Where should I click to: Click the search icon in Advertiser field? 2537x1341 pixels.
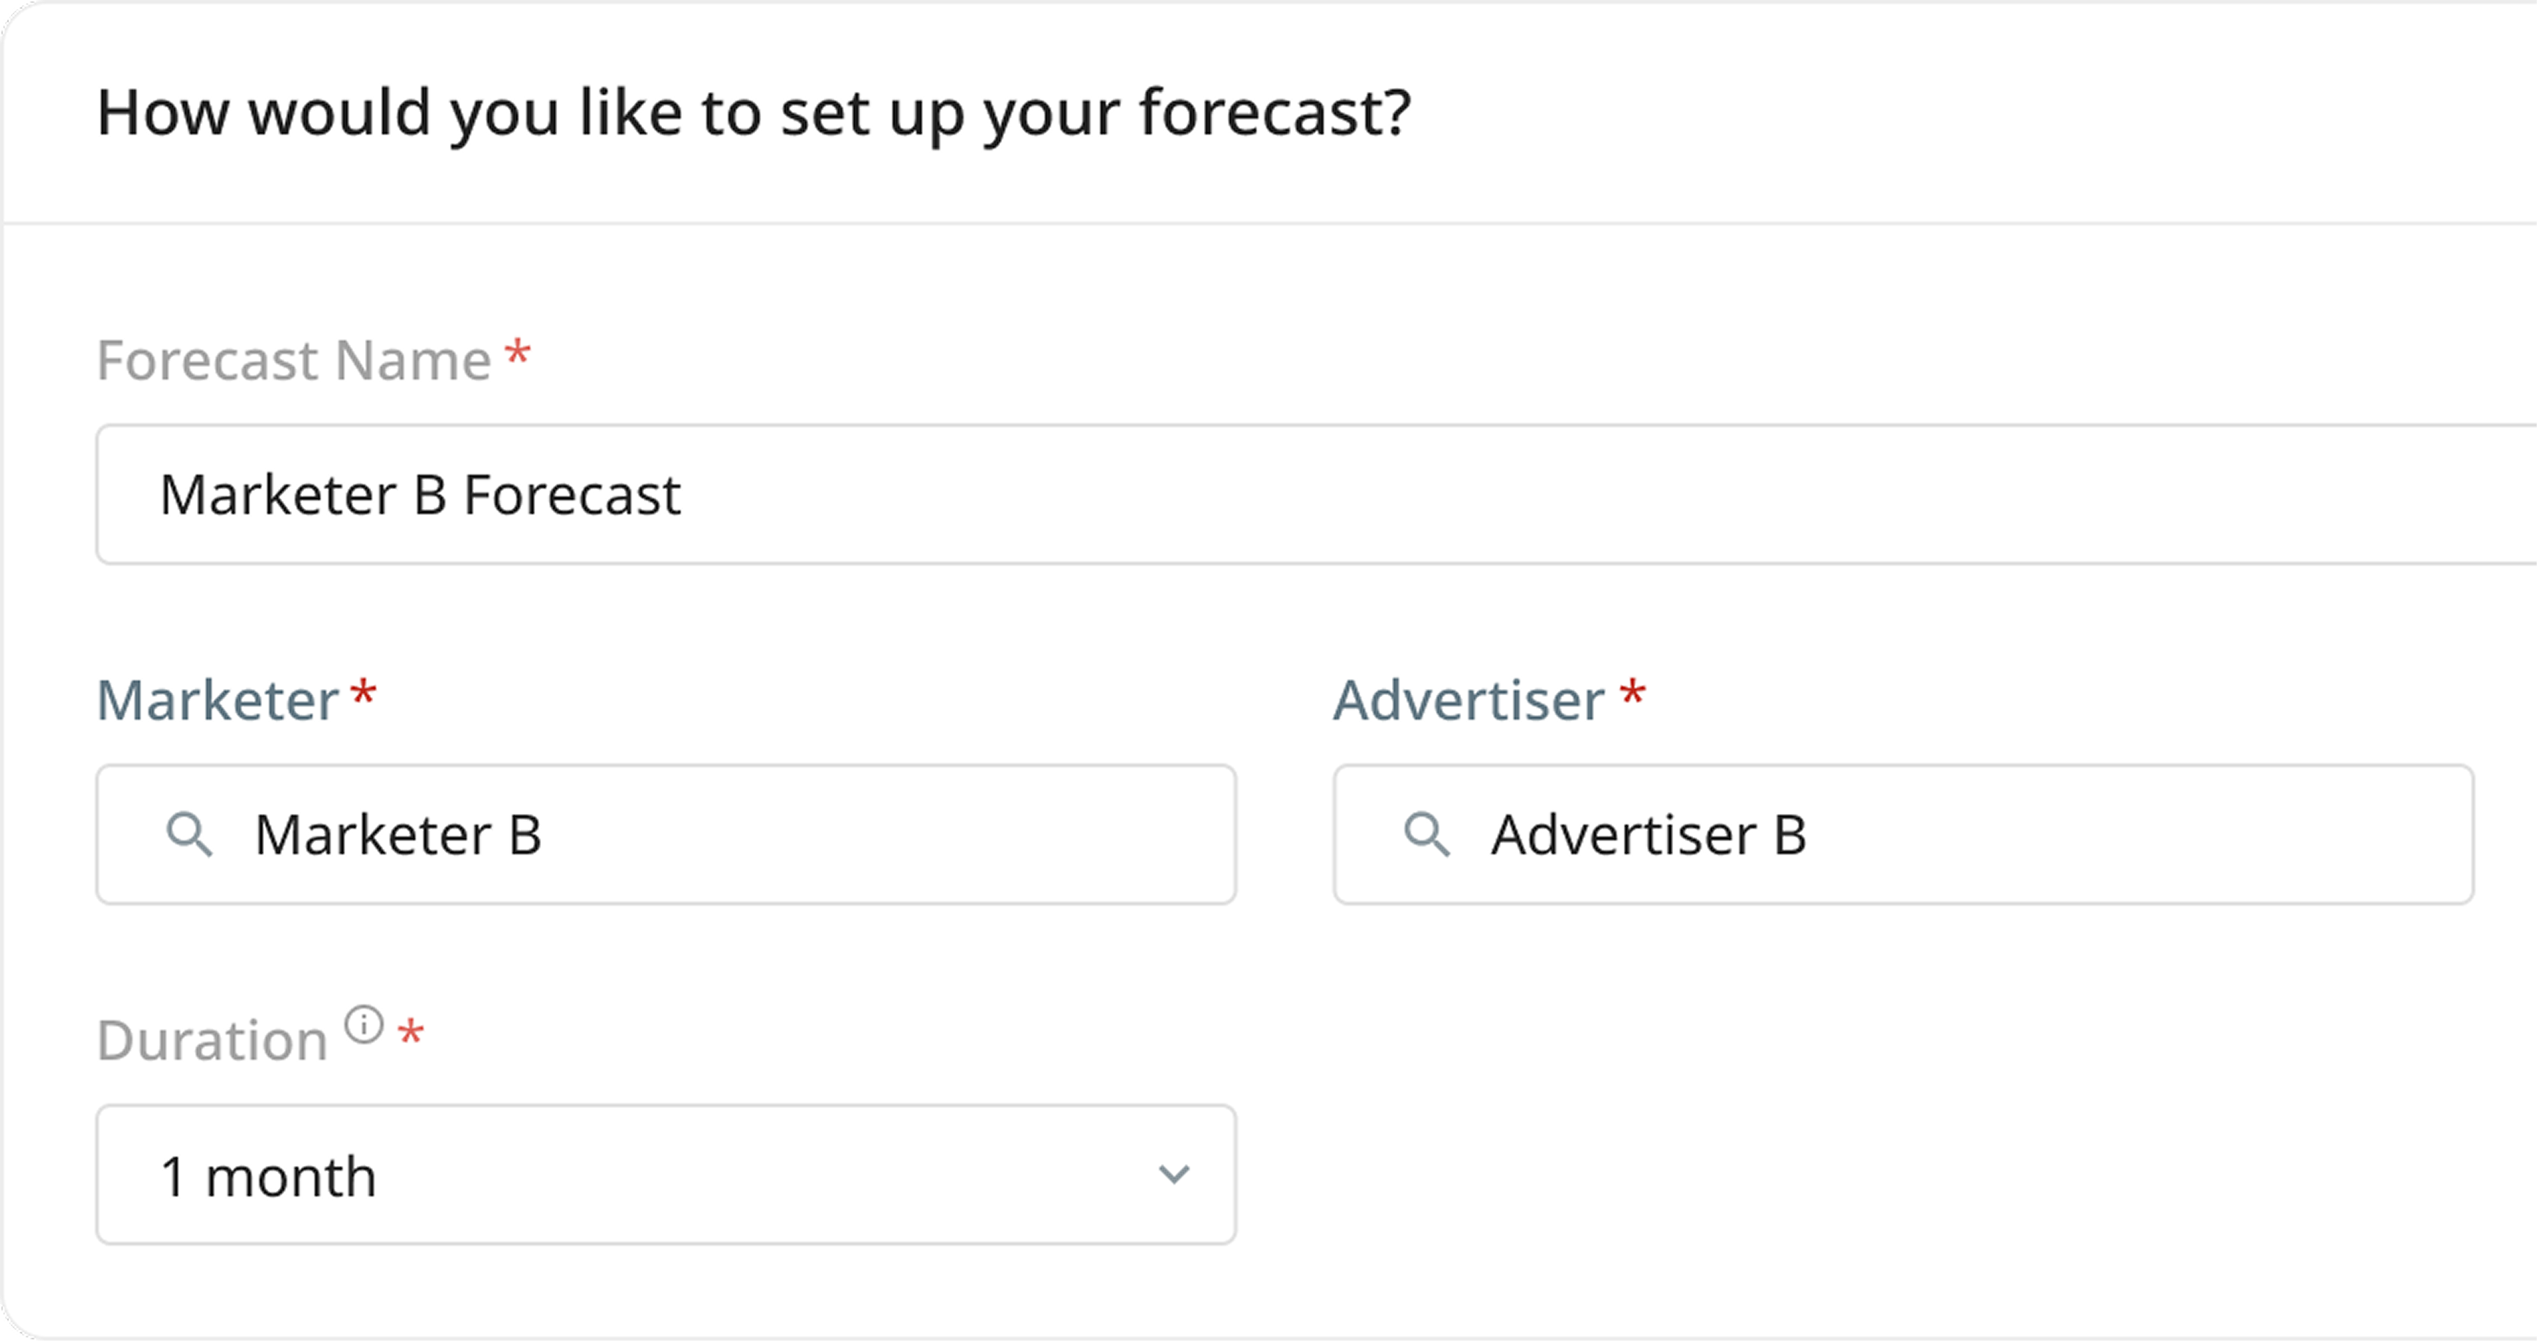point(1426,835)
